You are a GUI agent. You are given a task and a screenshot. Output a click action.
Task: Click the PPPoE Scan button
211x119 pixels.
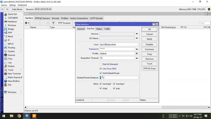[149, 68]
